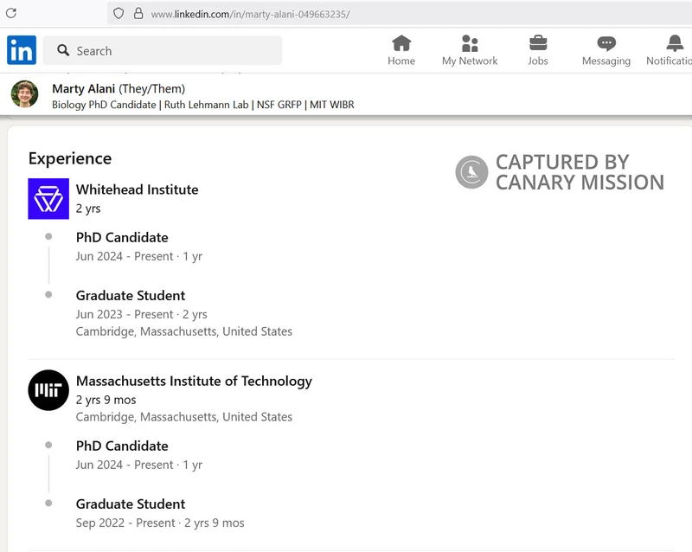
Task: Click the padlock site security icon
Action: pyautogui.click(x=138, y=13)
